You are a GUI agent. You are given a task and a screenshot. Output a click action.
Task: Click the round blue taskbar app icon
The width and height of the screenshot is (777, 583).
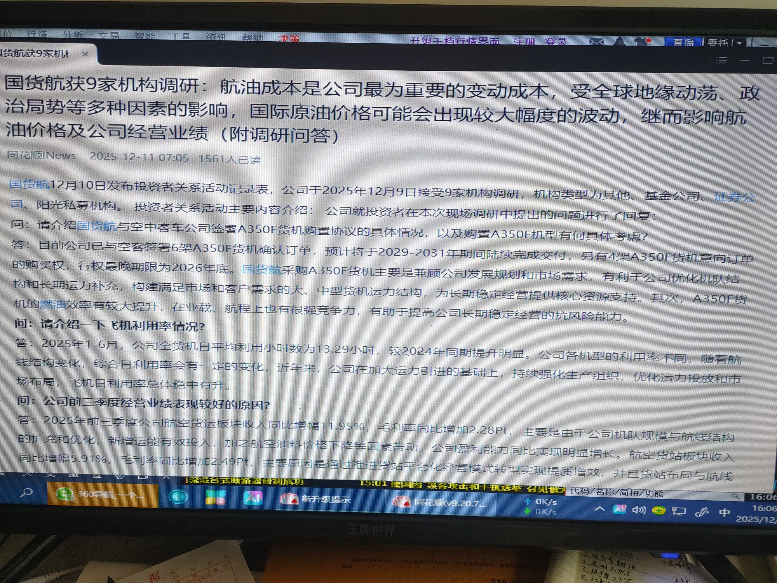point(178,496)
